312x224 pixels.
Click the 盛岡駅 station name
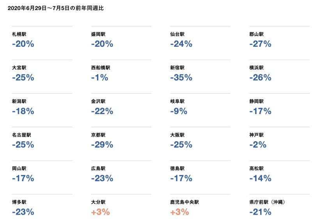coord(98,34)
